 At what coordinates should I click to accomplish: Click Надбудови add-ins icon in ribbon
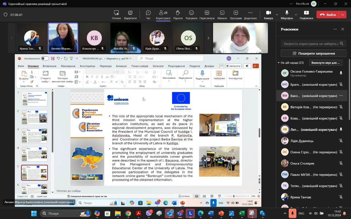pos(219,73)
